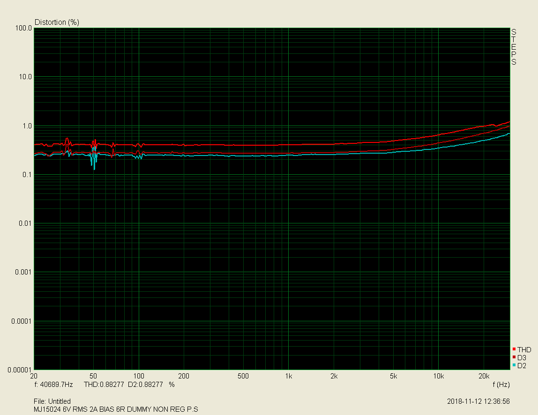Select the D2 legend label
The height and width of the screenshot is (415, 538).
(522, 366)
